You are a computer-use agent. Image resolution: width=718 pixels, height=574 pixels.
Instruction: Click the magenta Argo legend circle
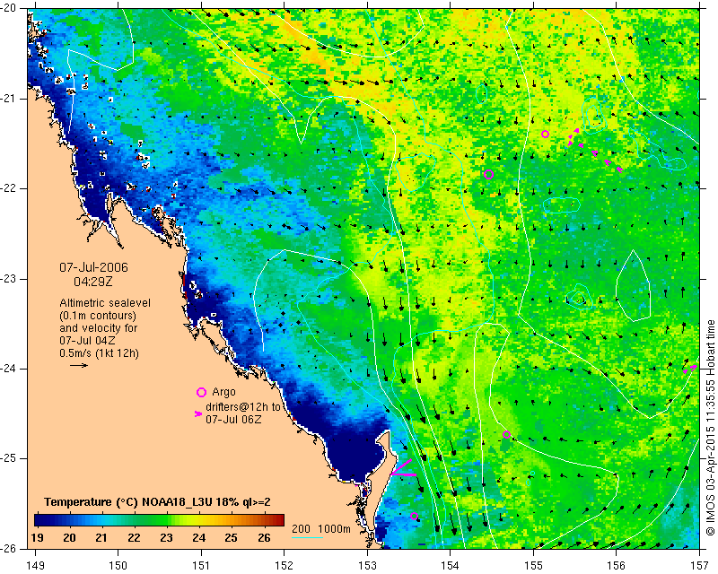pos(201,392)
